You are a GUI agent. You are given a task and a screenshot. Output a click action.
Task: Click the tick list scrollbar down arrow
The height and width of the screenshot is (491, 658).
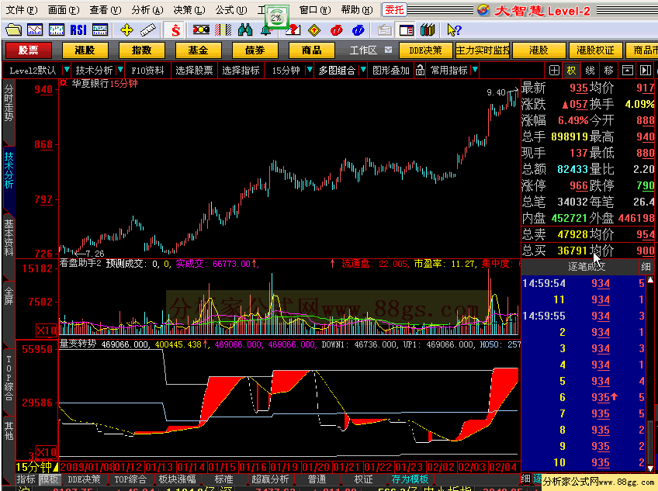pos(650,468)
